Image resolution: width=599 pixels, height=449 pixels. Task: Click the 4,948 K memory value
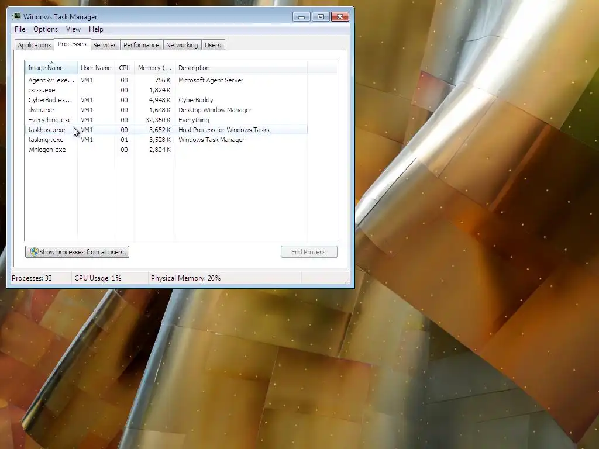(x=160, y=100)
